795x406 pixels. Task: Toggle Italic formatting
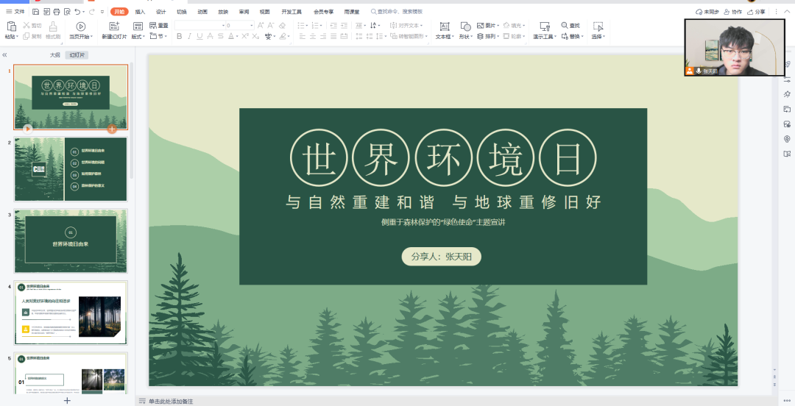point(189,36)
